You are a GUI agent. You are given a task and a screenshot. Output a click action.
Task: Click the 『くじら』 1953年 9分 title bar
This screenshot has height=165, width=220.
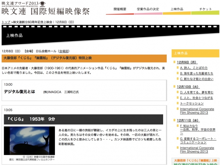(x=84, y=119)
